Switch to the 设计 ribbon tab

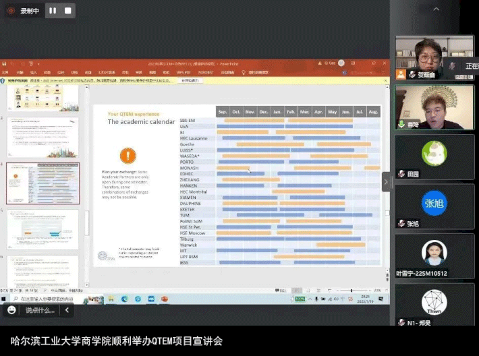tap(61, 73)
